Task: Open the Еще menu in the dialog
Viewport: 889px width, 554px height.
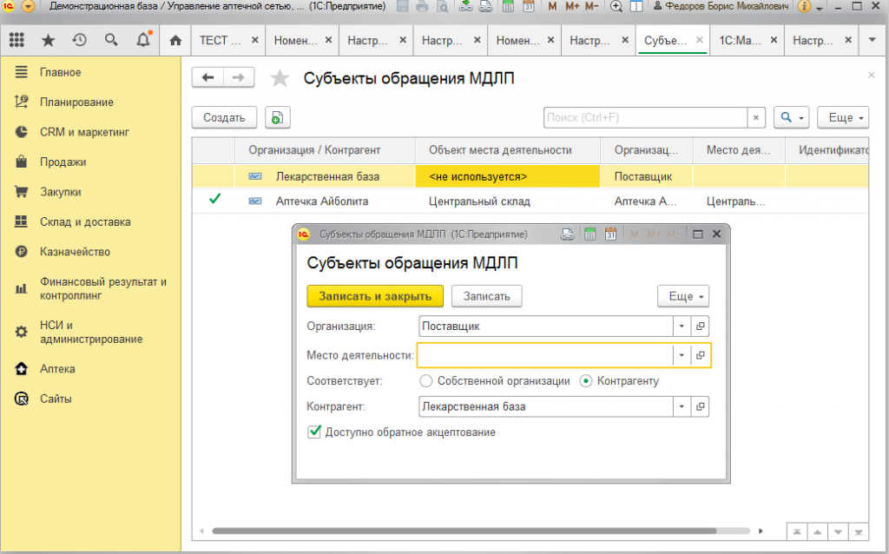Action: (683, 296)
